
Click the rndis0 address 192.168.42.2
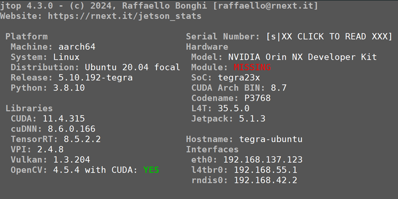(x=265, y=180)
